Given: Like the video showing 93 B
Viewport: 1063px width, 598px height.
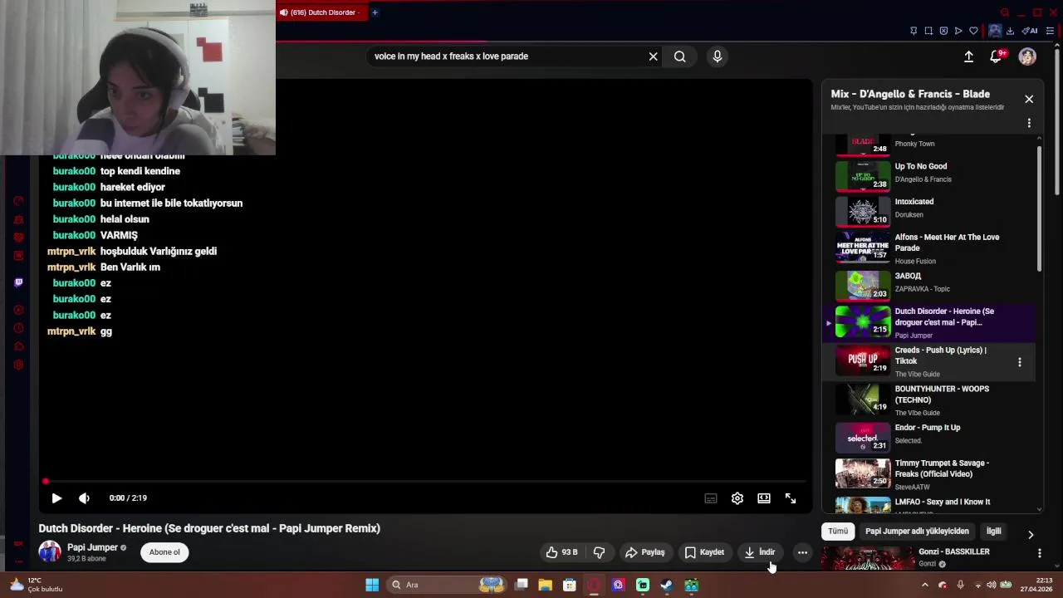Looking at the screenshot, I should pos(561,552).
